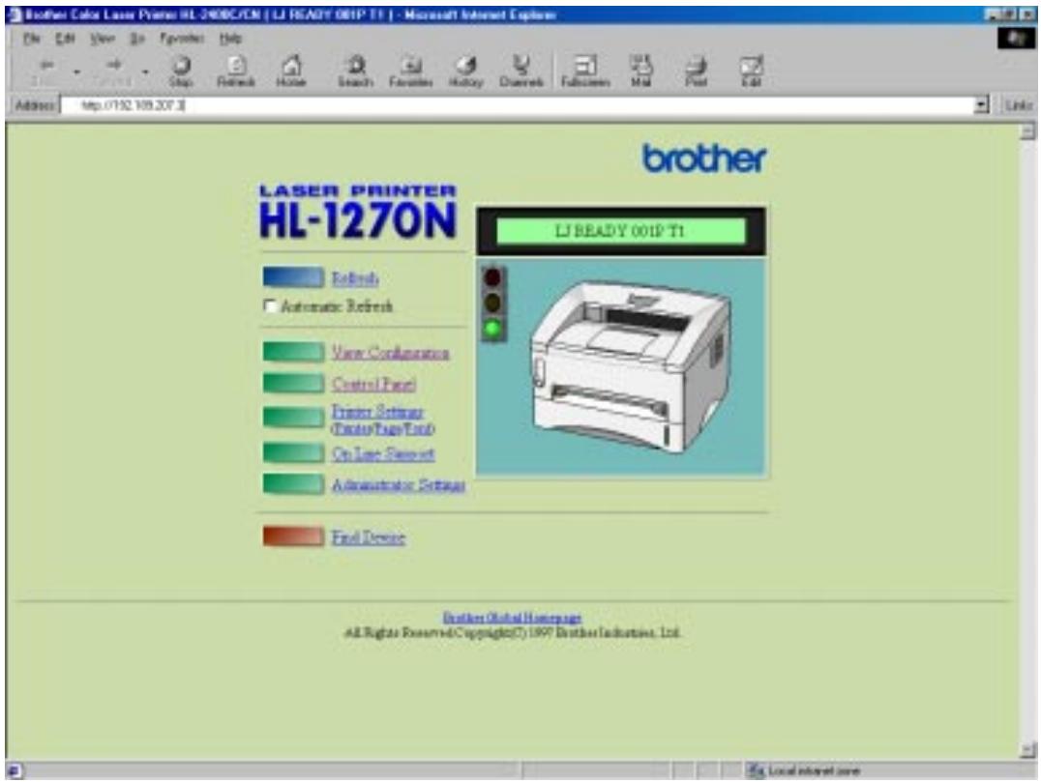This screenshot has width=1041, height=782.
Task: Open the Control Panel link
Action: 373,384
